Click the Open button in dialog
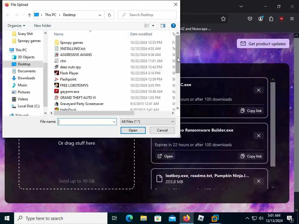The height and width of the screenshot is (224, 299). 133,130
